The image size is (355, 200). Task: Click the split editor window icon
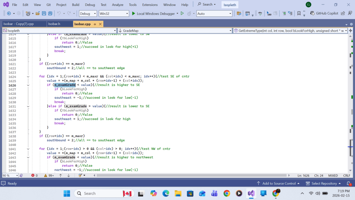tap(351, 31)
